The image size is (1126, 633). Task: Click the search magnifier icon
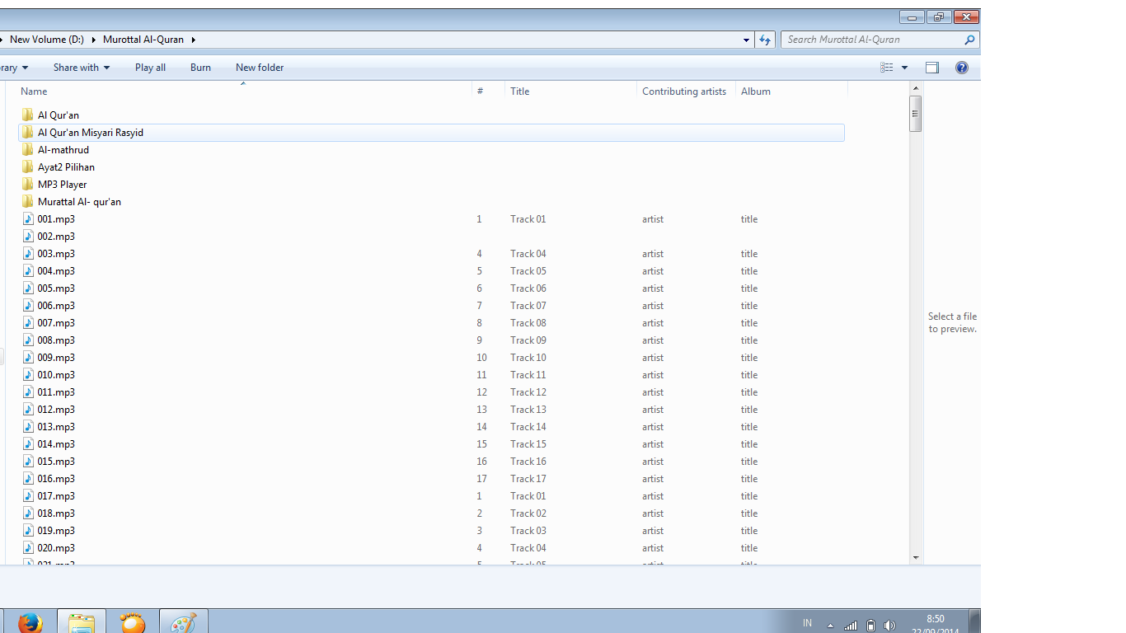969,40
